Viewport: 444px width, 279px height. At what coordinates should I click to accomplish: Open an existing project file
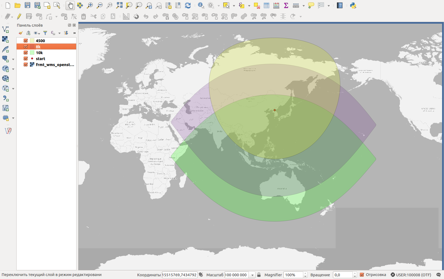(x=18, y=5)
